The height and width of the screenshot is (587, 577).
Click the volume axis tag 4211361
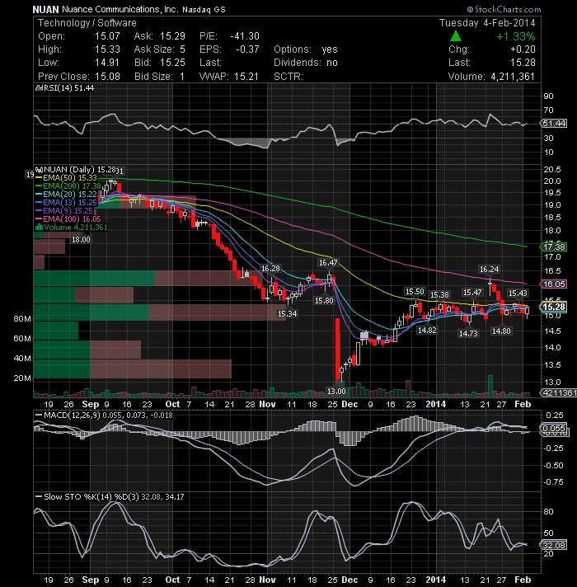pyautogui.click(x=559, y=392)
